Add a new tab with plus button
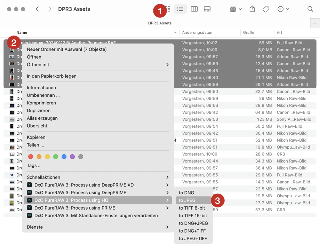The width and height of the screenshot is (320, 244). coord(315,23)
